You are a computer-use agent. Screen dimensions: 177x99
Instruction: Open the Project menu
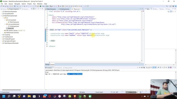point(30,4)
